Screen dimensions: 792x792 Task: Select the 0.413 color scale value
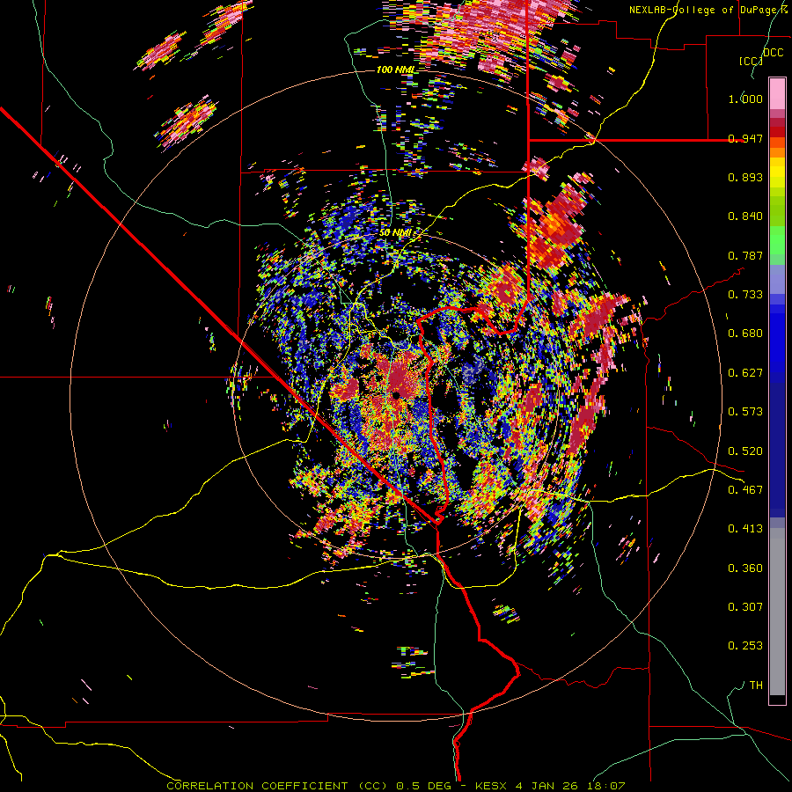745,529
